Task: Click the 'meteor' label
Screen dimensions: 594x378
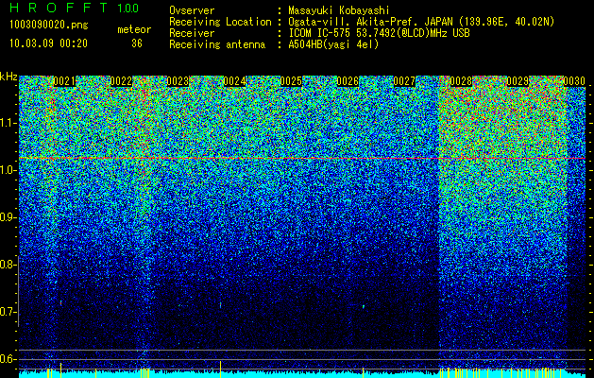Action: click(x=134, y=29)
